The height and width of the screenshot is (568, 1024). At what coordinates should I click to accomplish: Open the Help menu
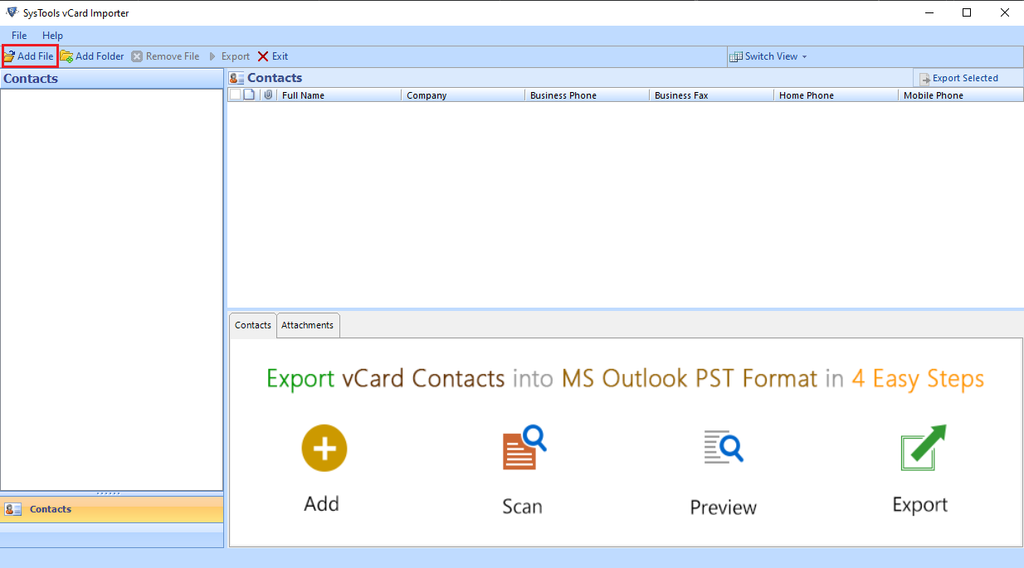coord(52,36)
